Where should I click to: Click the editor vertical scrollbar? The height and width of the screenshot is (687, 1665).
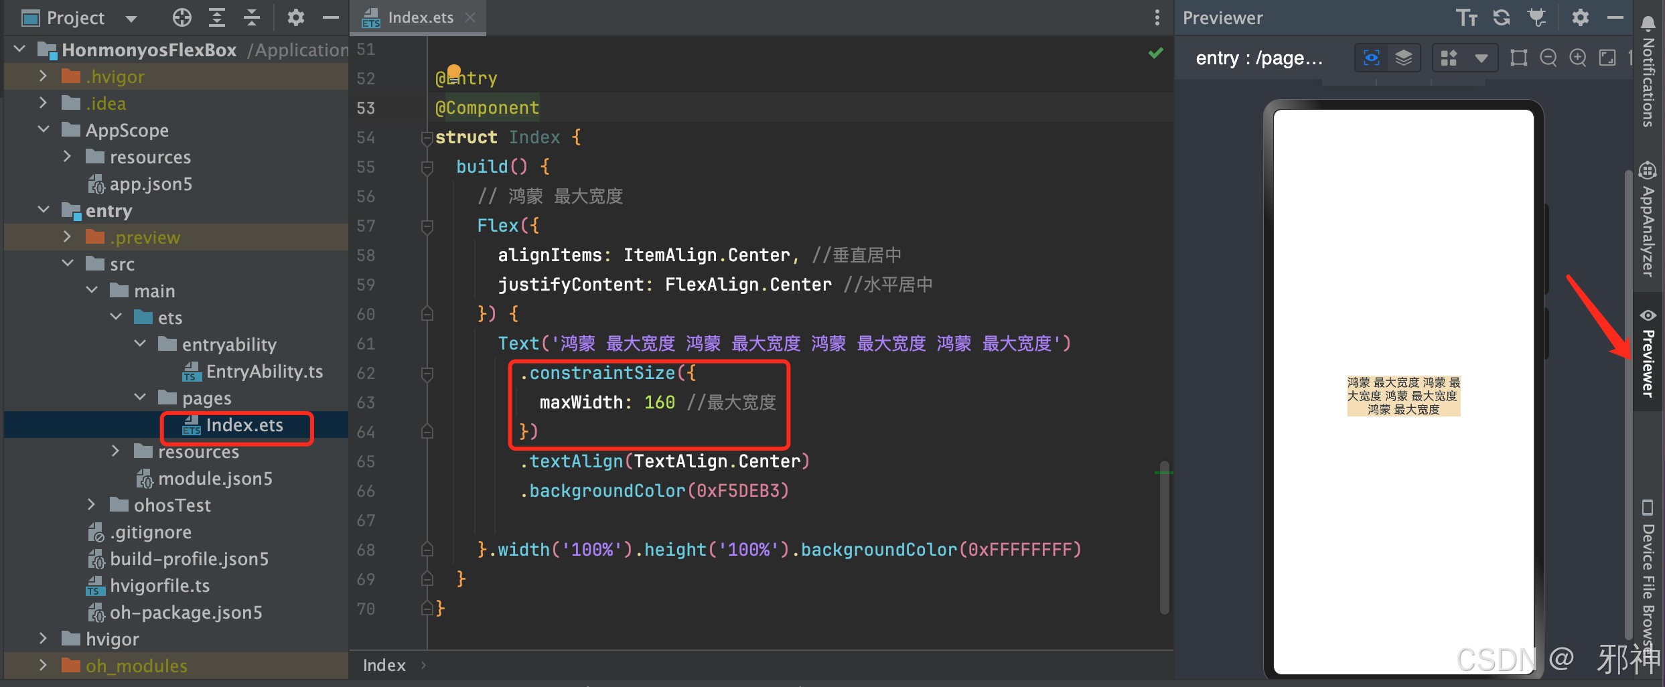[x=1165, y=537]
